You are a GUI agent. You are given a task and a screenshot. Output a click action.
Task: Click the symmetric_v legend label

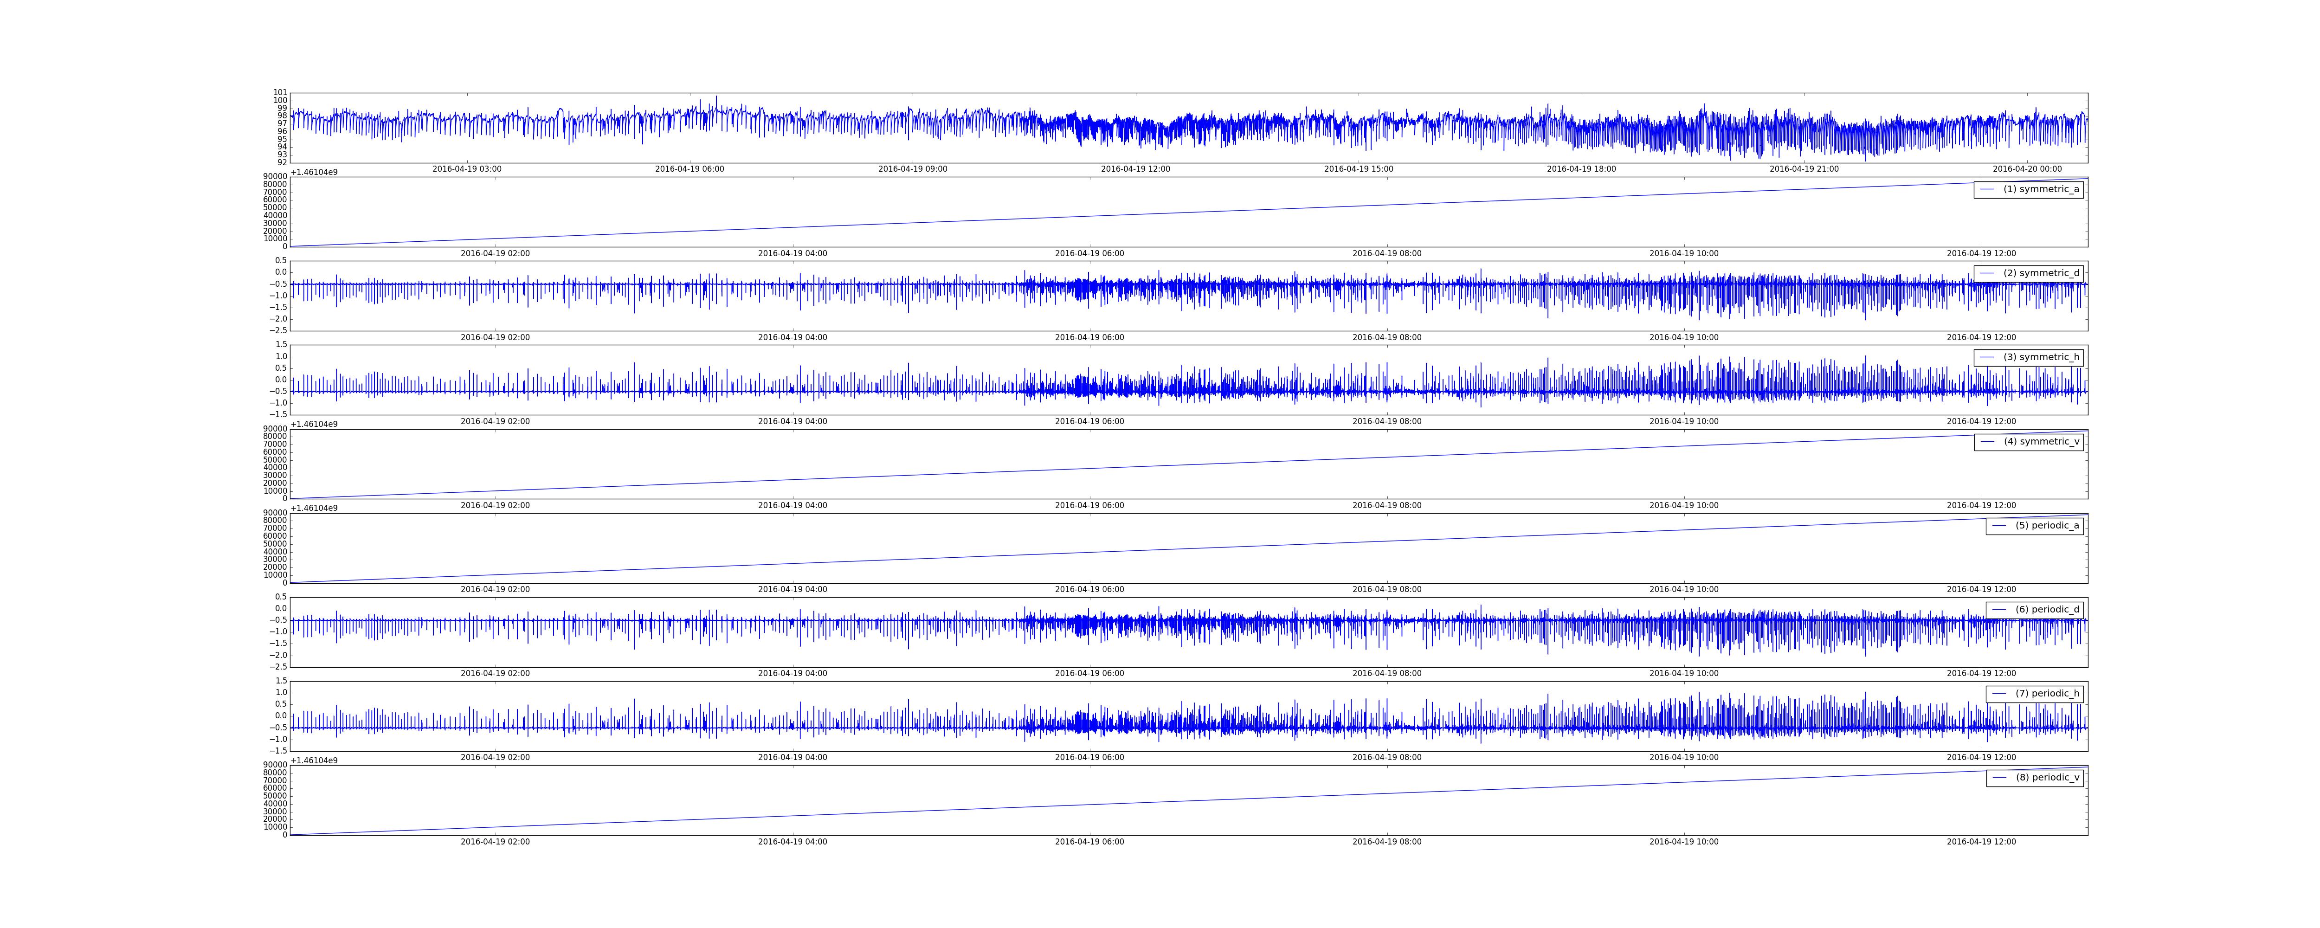click(x=2041, y=441)
